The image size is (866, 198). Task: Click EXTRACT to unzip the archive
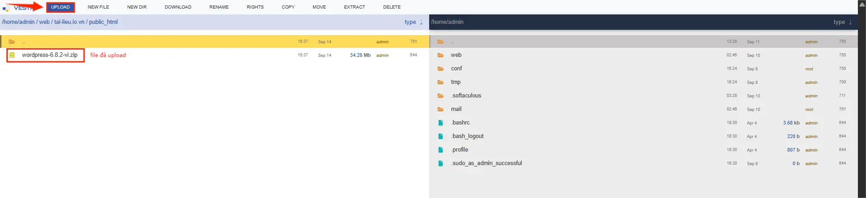[x=354, y=7]
